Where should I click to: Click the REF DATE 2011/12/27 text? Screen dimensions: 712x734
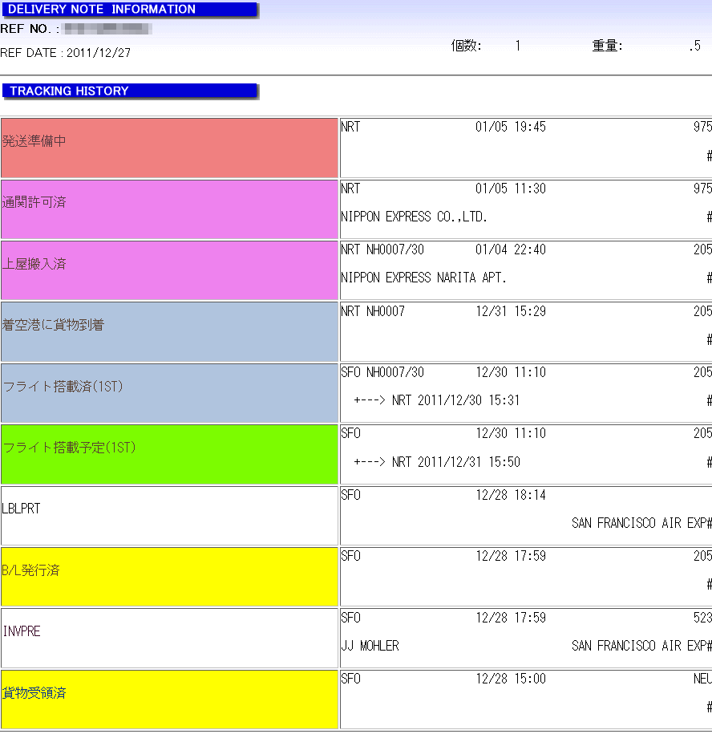(x=66, y=53)
